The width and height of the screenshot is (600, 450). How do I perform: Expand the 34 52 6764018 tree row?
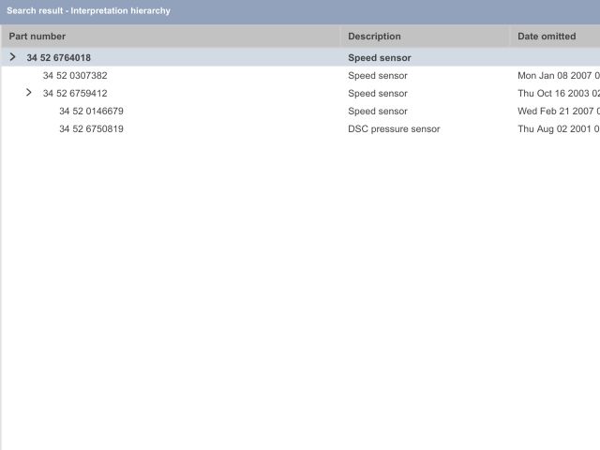point(12,57)
